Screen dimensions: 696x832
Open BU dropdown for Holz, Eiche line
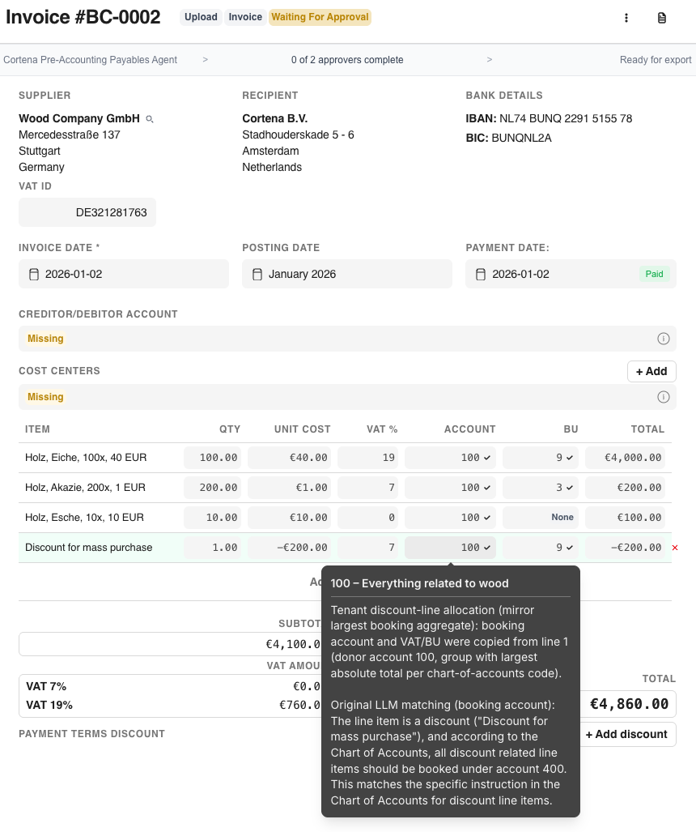coord(541,458)
